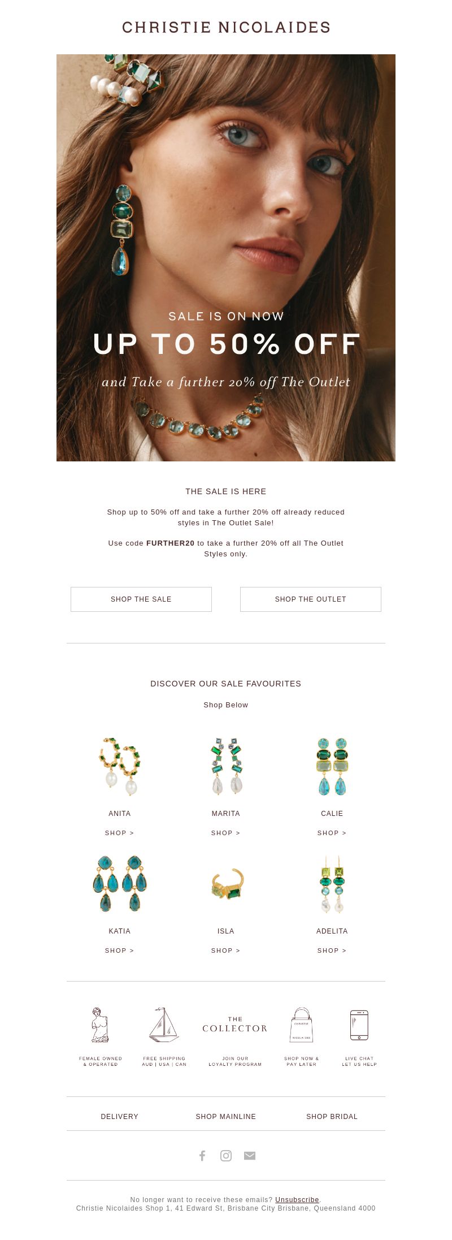This screenshot has height=1240, width=452.
Task: Click the Shop The Outlet button
Action: point(311,599)
